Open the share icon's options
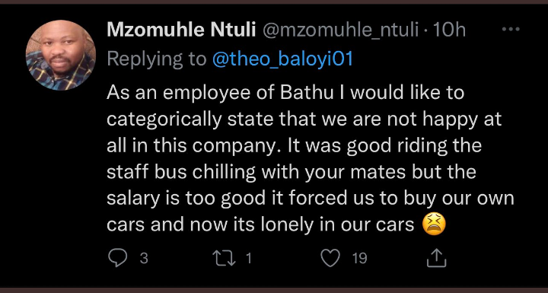This screenshot has height=293, width=548. (x=437, y=258)
